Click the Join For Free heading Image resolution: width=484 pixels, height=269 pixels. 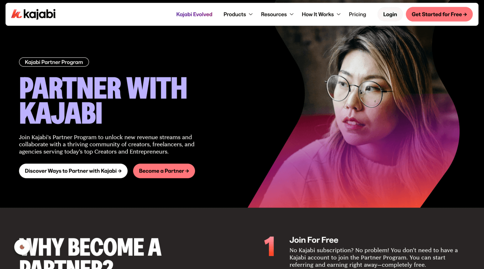click(314, 240)
